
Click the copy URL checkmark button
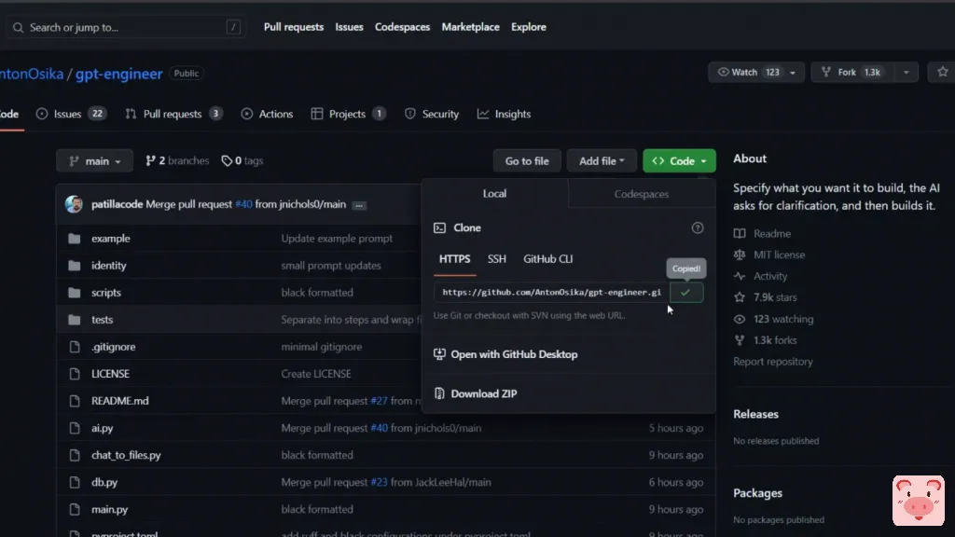685,292
